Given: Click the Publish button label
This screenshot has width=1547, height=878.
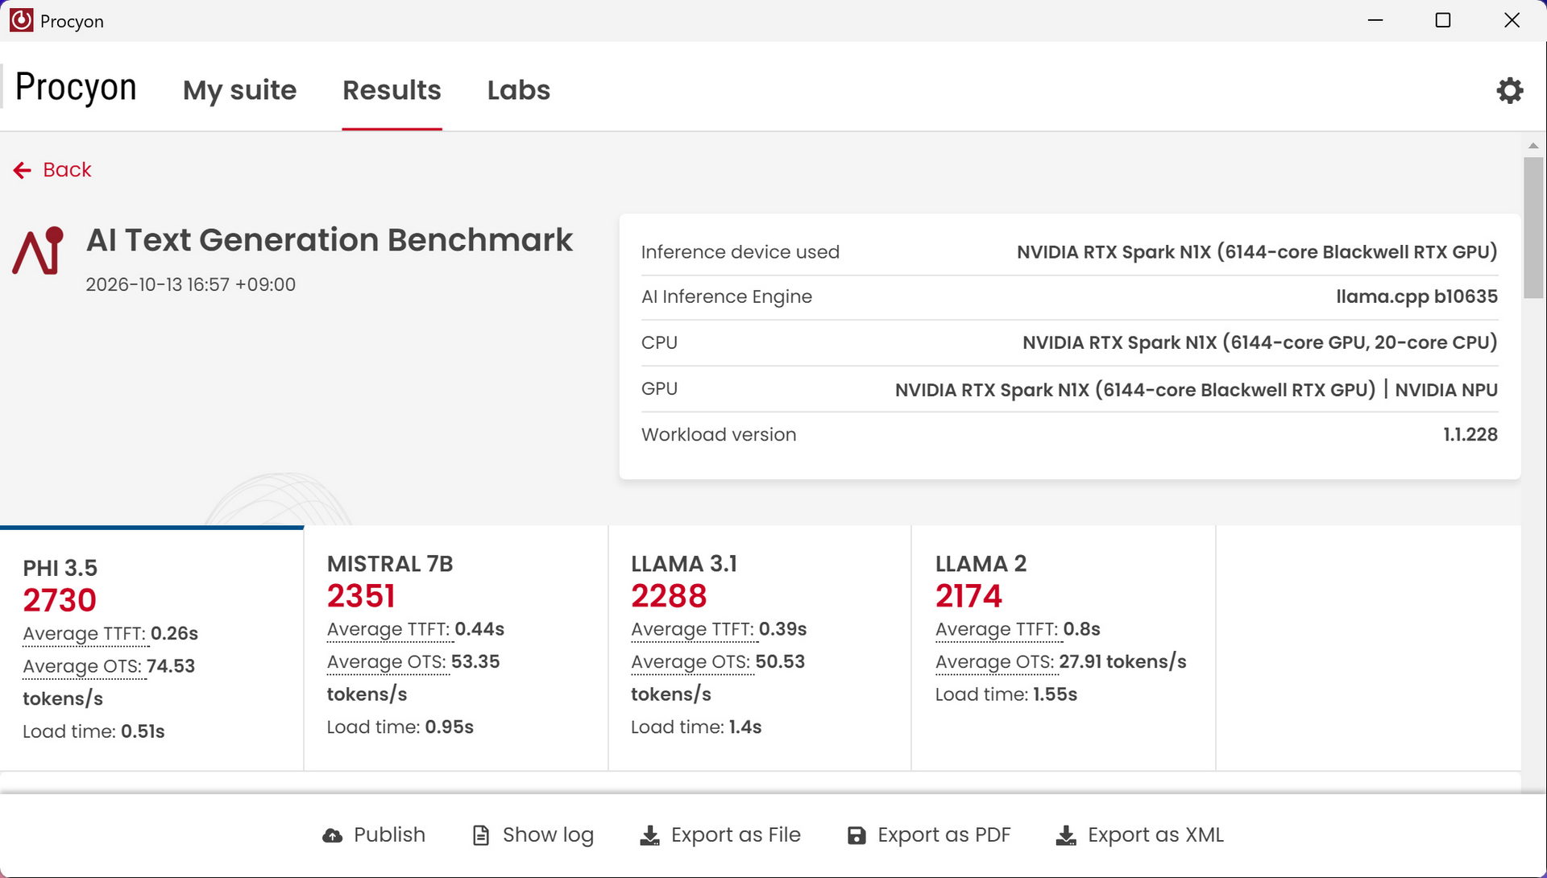Looking at the screenshot, I should [x=389, y=835].
